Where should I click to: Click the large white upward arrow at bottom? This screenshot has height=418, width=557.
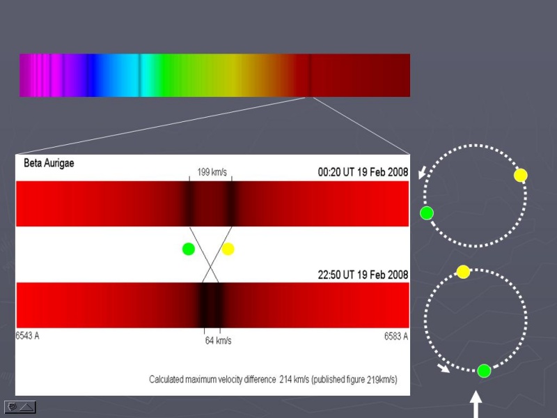476,405
